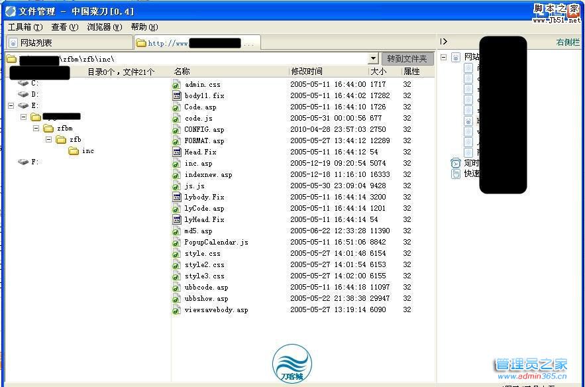Screen dimensions: 585x387
Task: Click the PopupCalendar.js file icon
Action: [176, 243]
